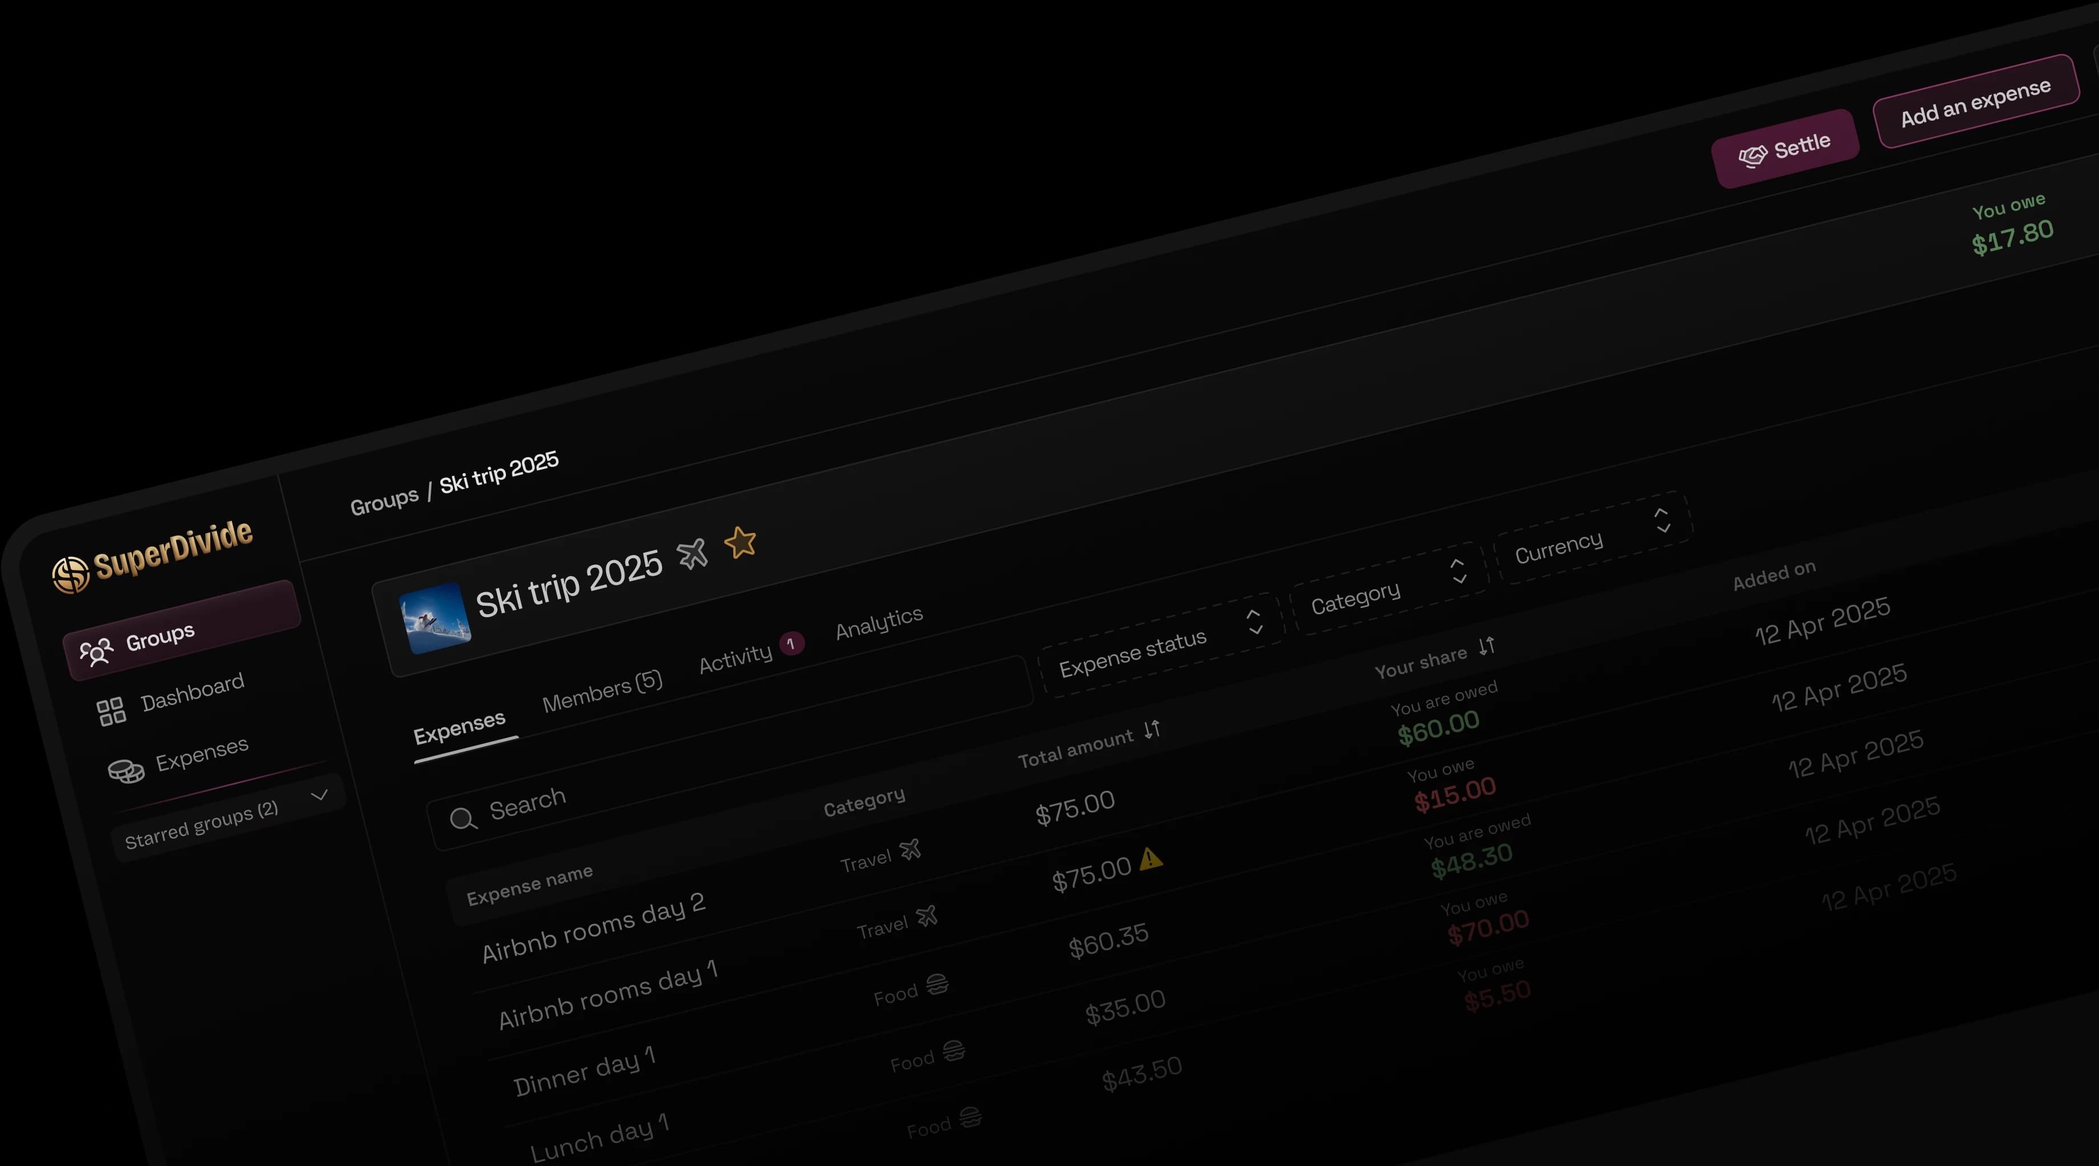Click the $48.30 you are owed amount
The width and height of the screenshot is (2099, 1166).
click(1472, 861)
